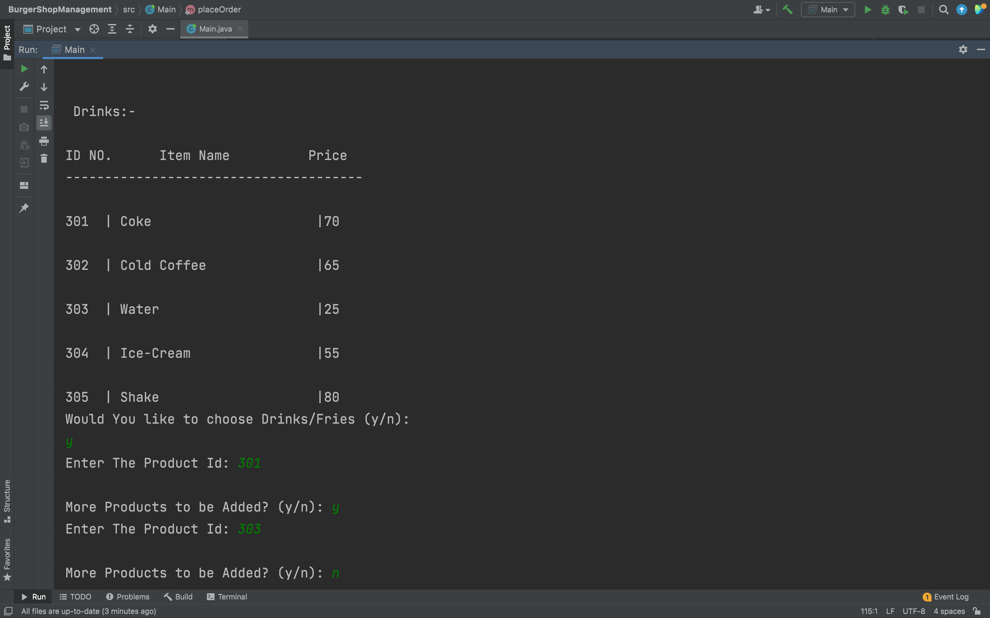Click the wrench icon in the Run panel
Viewport: 990px width, 618px height.
(24, 87)
